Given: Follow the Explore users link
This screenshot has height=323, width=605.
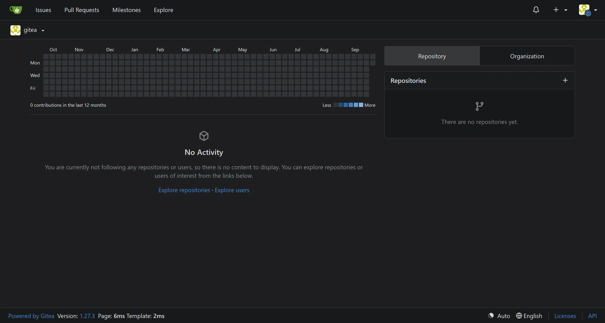Looking at the screenshot, I should click(232, 190).
